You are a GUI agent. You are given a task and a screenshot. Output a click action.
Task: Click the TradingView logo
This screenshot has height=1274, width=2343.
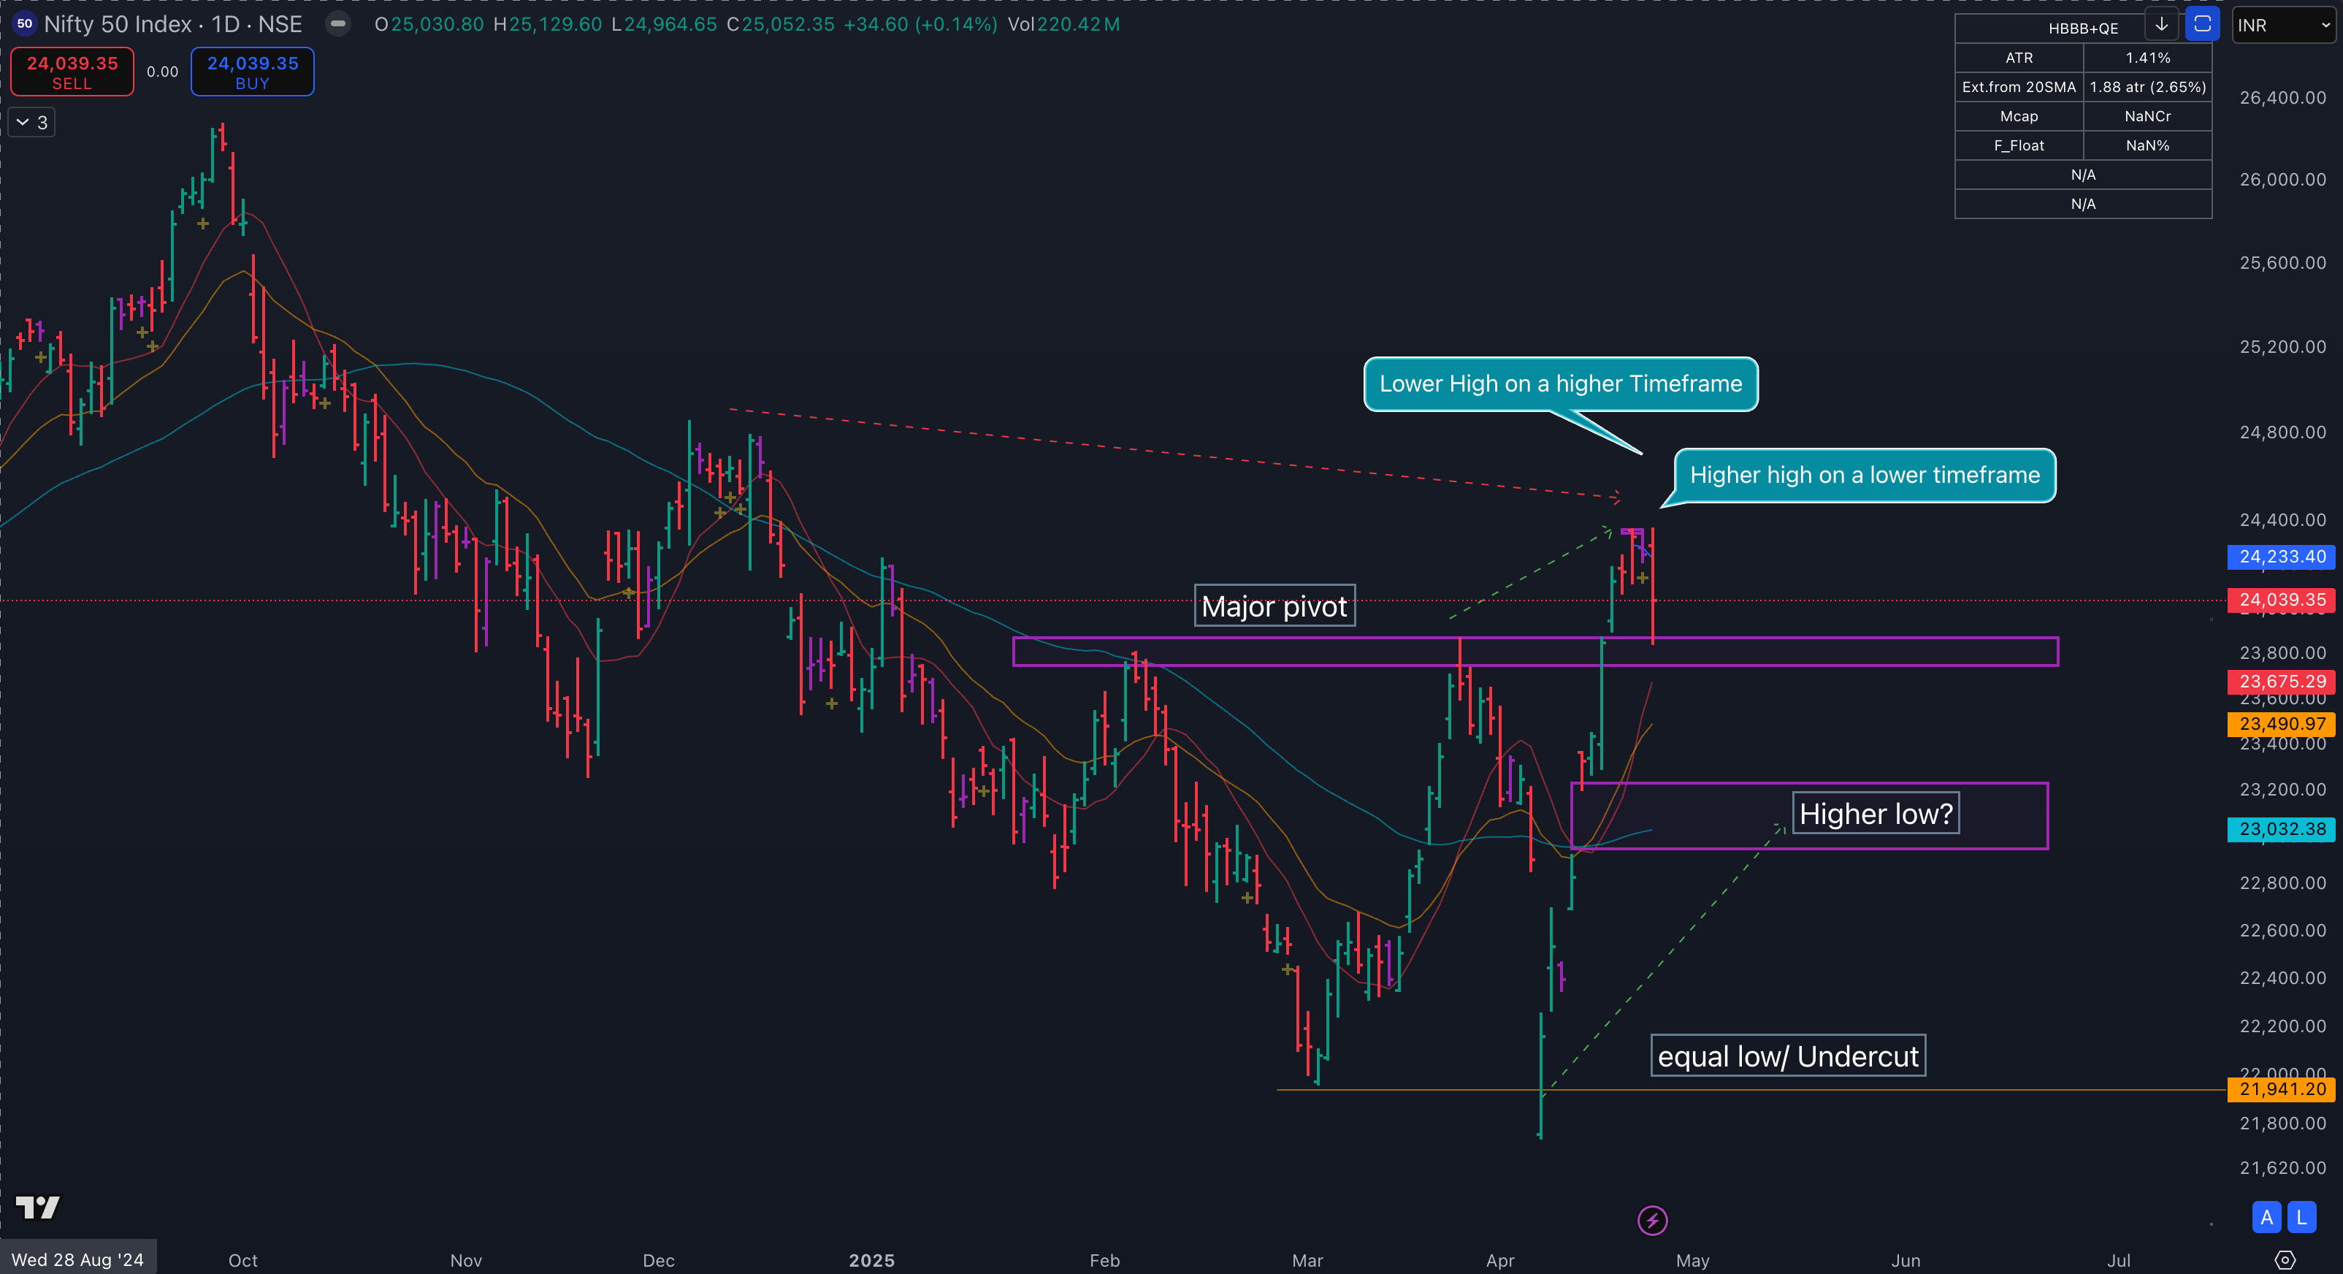click(37, 1208)
